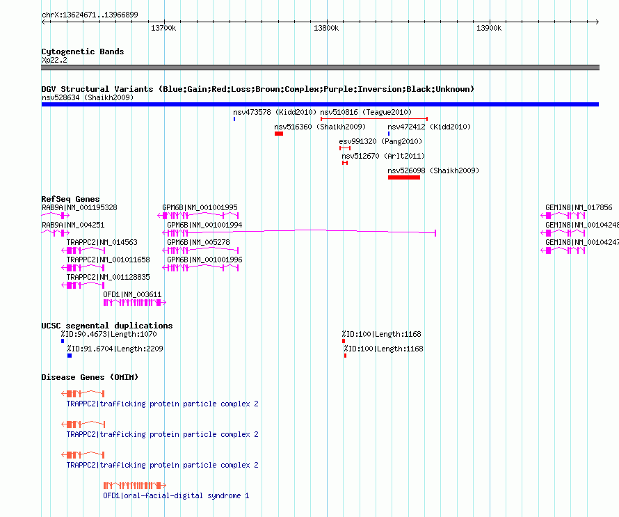Screen dimensions: 619x517
Task: Open the GPM6B|NM_001001995 transcript label
Action: (x=200, y=208)
